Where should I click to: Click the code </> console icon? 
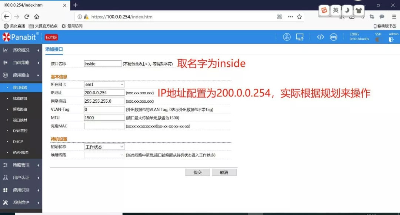321,37
